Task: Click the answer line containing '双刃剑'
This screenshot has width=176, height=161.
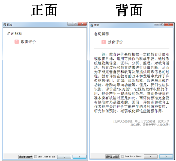Action: (x=131, y=89)
